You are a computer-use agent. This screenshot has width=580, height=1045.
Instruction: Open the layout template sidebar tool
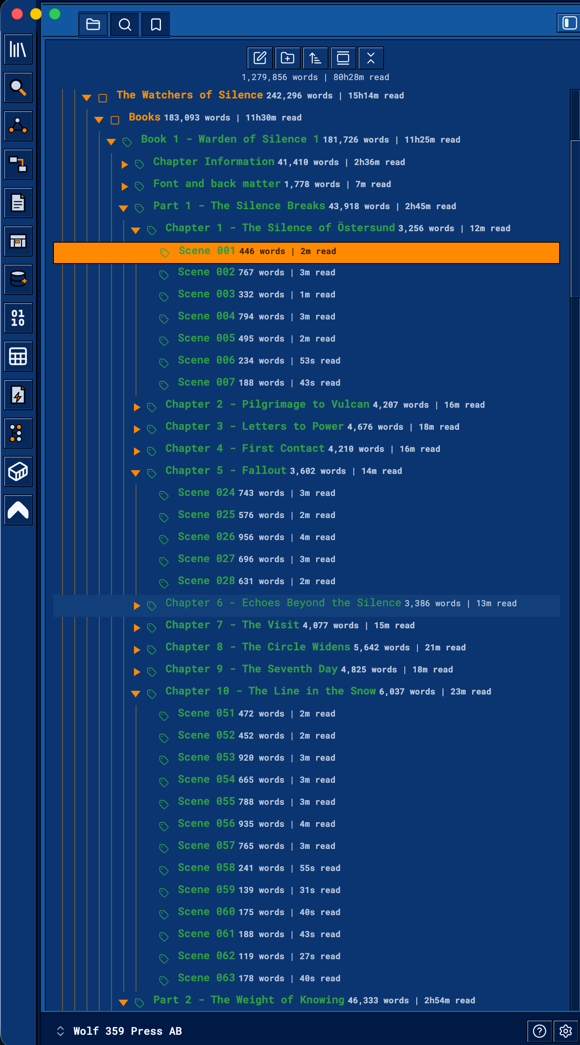pyautogui.click(x=18, y=241)
